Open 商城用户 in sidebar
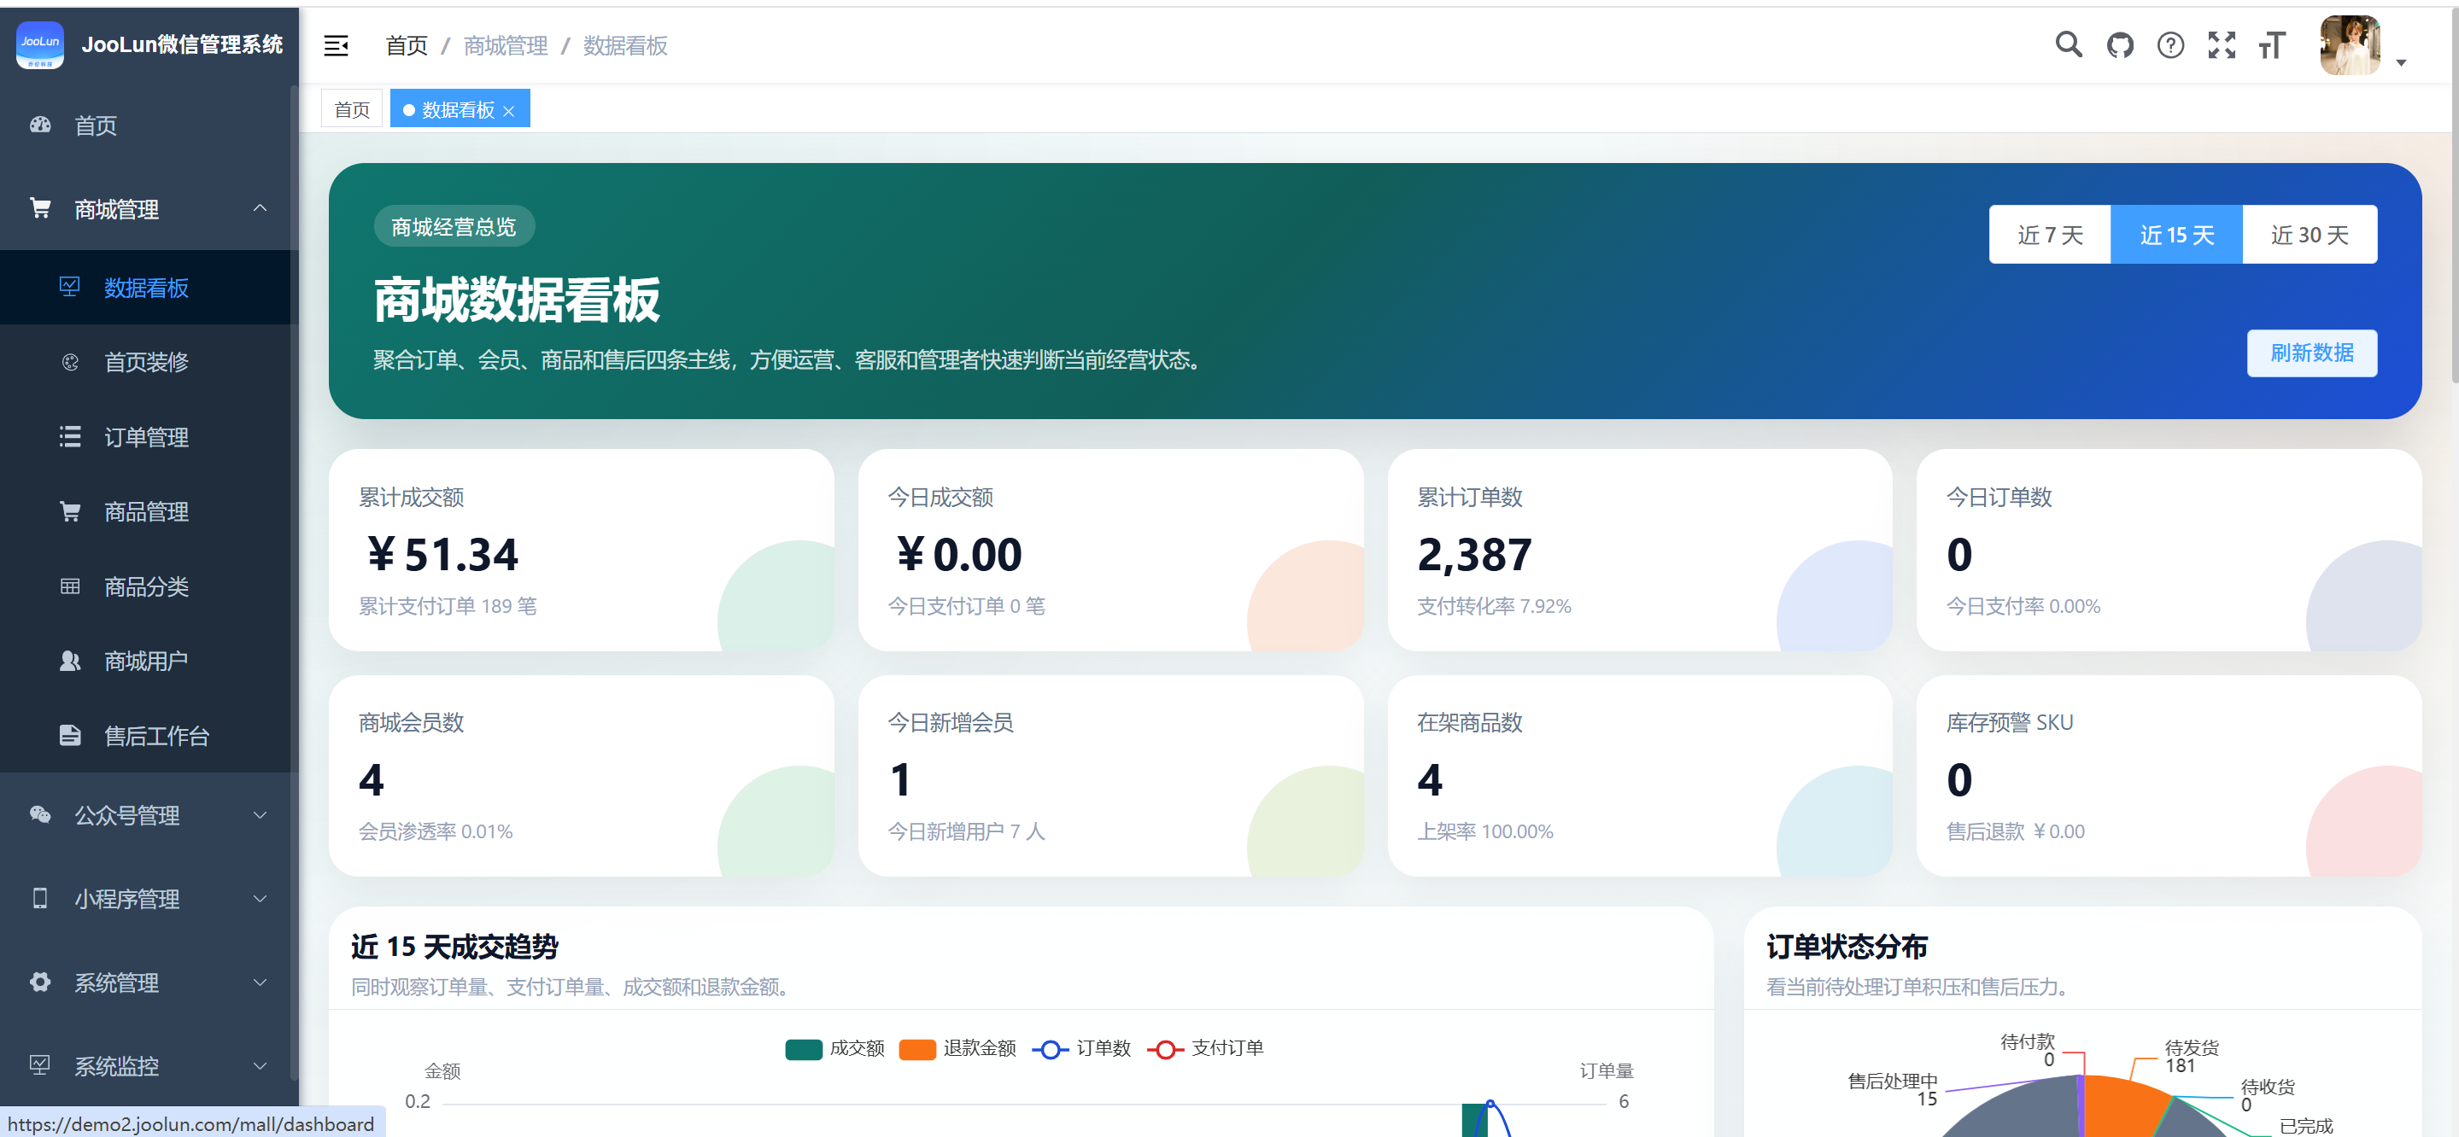 click(149, 660)
